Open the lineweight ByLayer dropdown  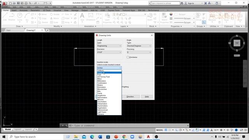[184, 18]
